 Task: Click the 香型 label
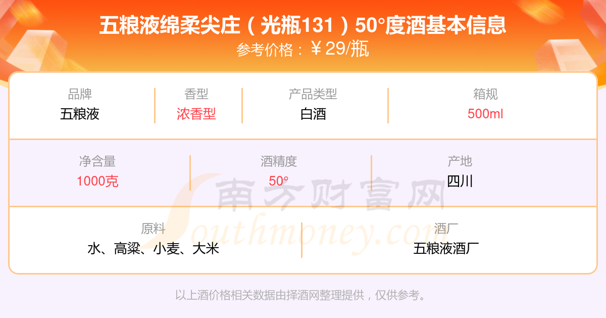point(196,94)
